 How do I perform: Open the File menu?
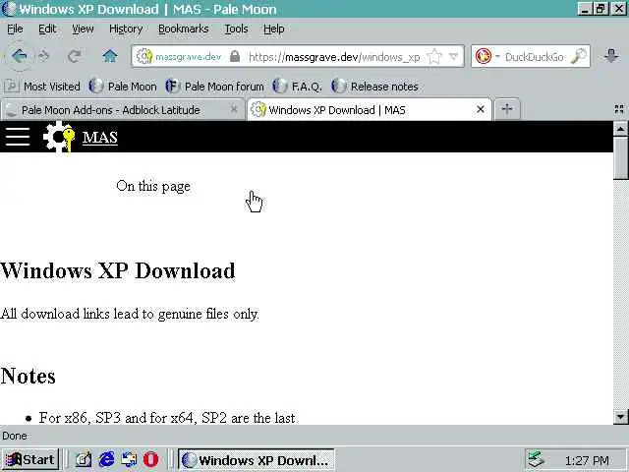(15, 29)
